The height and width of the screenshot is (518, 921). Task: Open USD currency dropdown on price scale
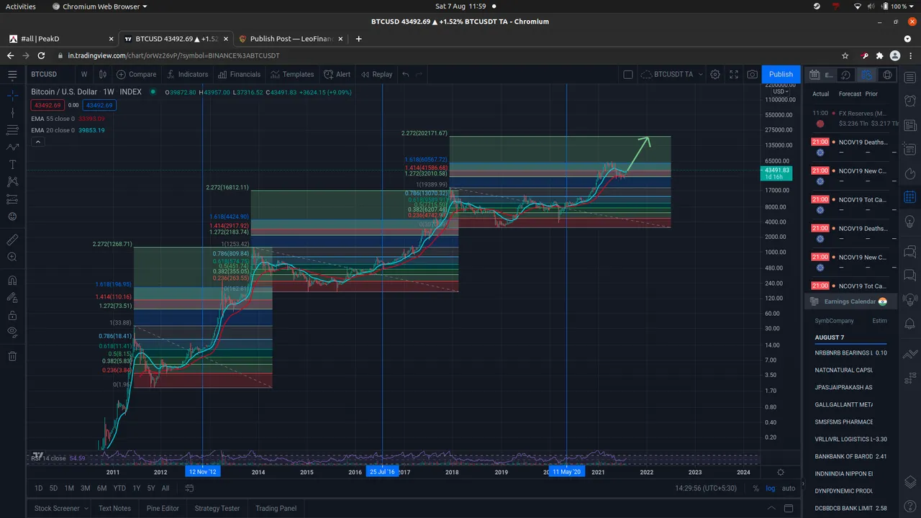(781, 91)
